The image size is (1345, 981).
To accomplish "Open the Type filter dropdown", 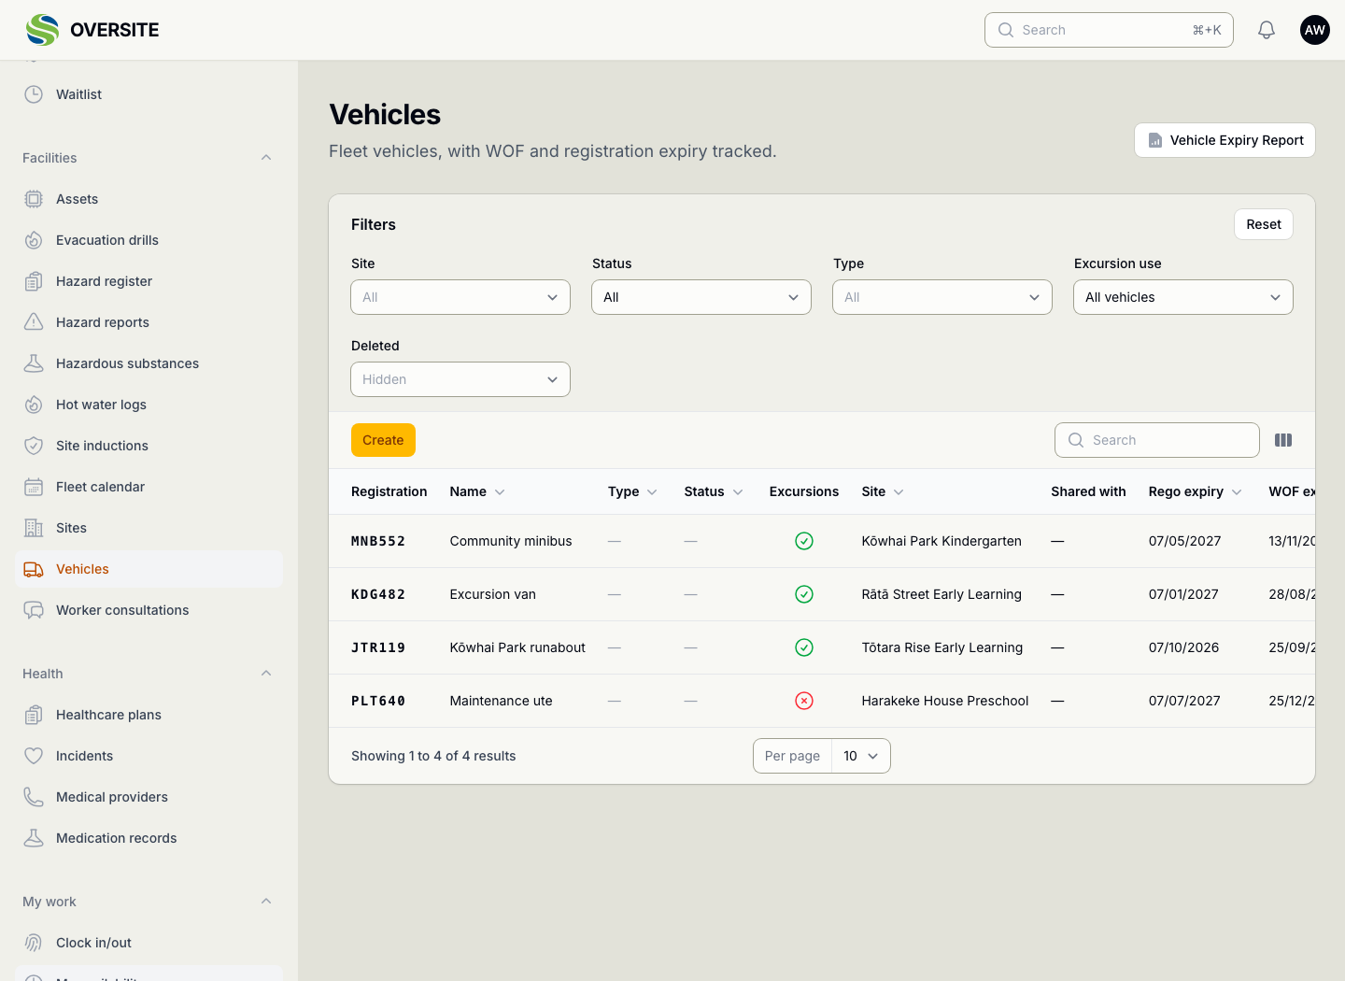I will pos(942,297).
